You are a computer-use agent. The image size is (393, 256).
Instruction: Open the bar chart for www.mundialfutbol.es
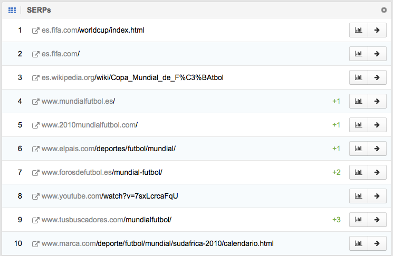coord(358,101)
